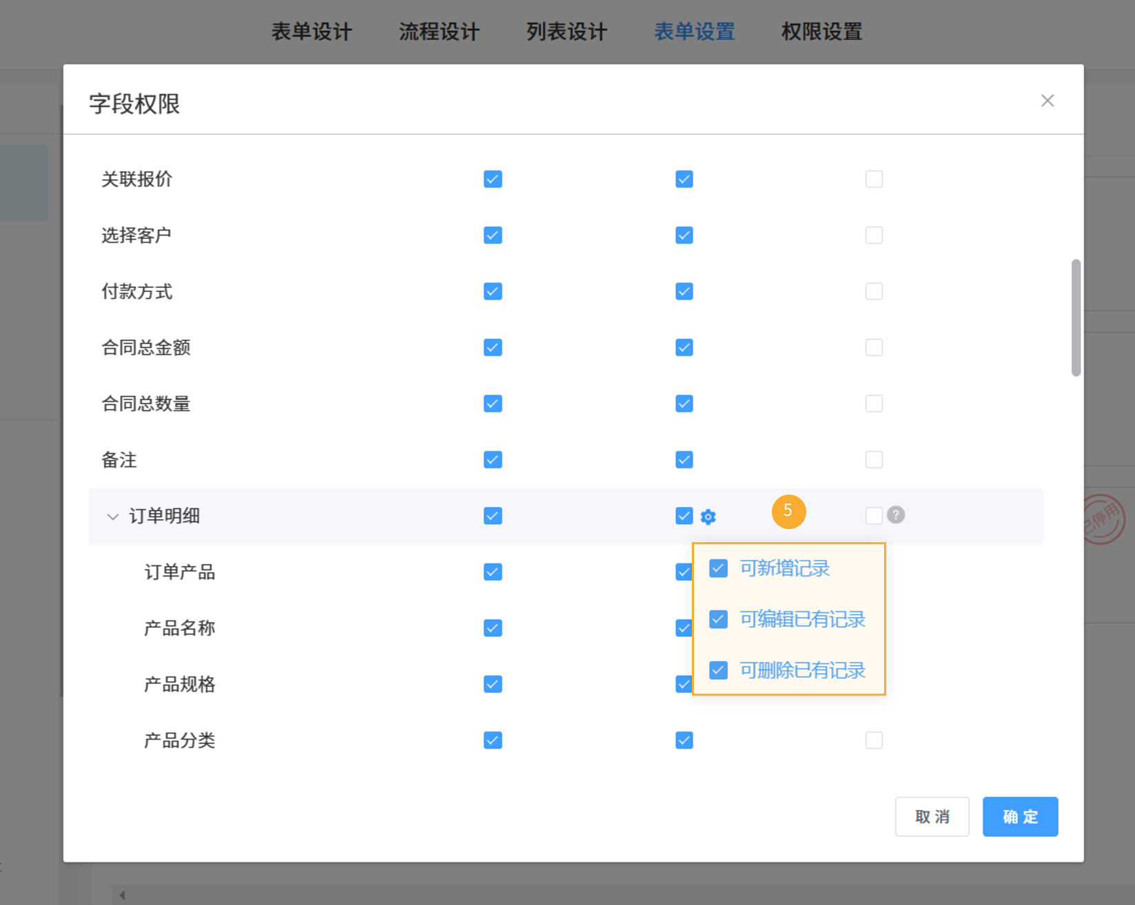The height and width of the screenshot is (905, 1135).
Task: Collapse the 订单明细 row chevron
Action: click(112, 516)
